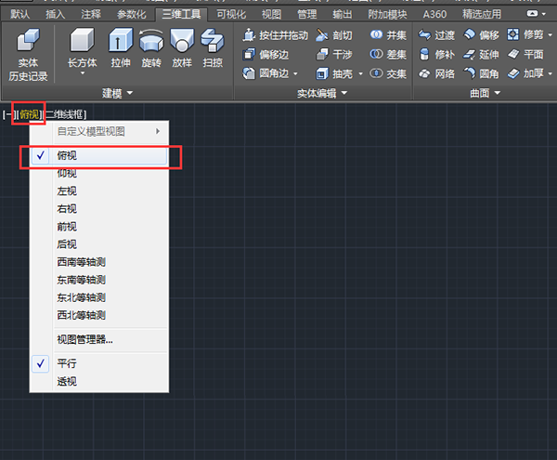This screenshot has height=460, width=557.
Task: Choose 后视 back view from menu
Action: 99,244
